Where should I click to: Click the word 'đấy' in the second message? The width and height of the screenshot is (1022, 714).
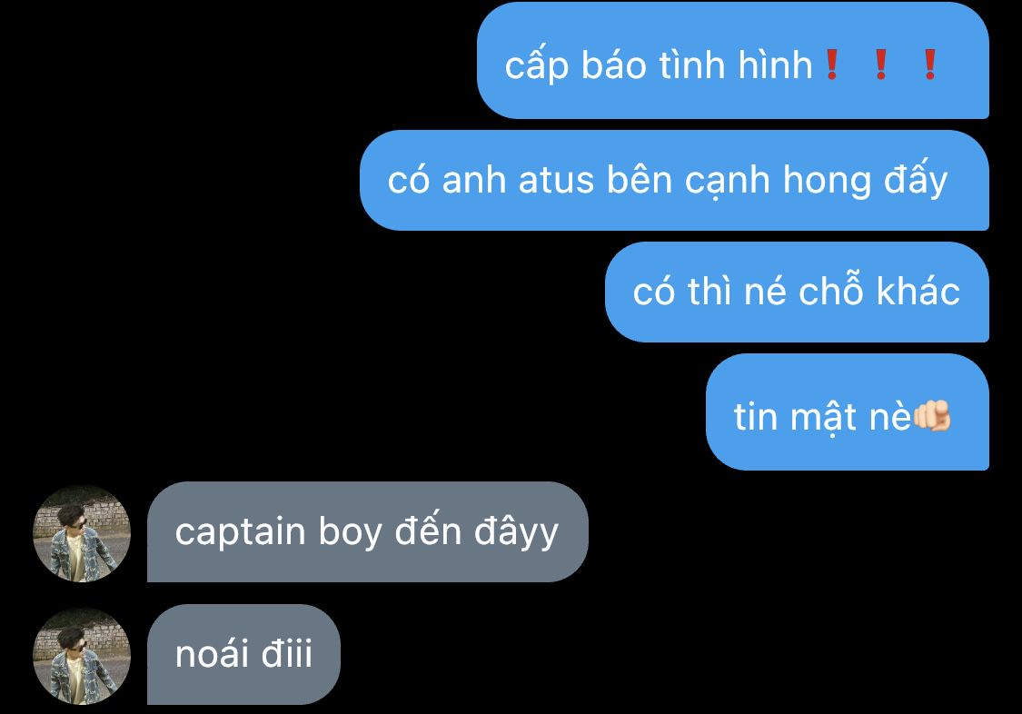(x=916, y=178)
